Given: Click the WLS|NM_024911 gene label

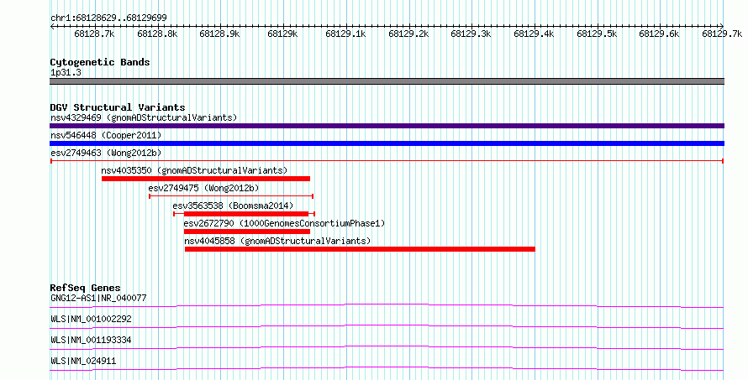Looking at the screenshot, I should click(83, 361).
